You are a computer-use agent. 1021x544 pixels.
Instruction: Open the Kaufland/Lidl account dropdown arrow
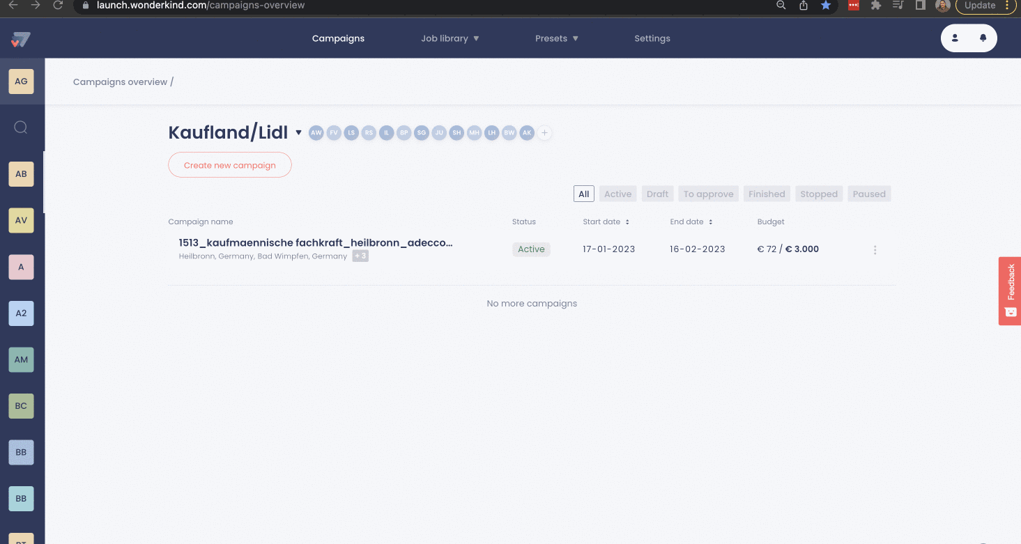(298, 132)
